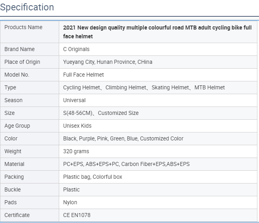Click the Nylon pads value

pos(70,202)
